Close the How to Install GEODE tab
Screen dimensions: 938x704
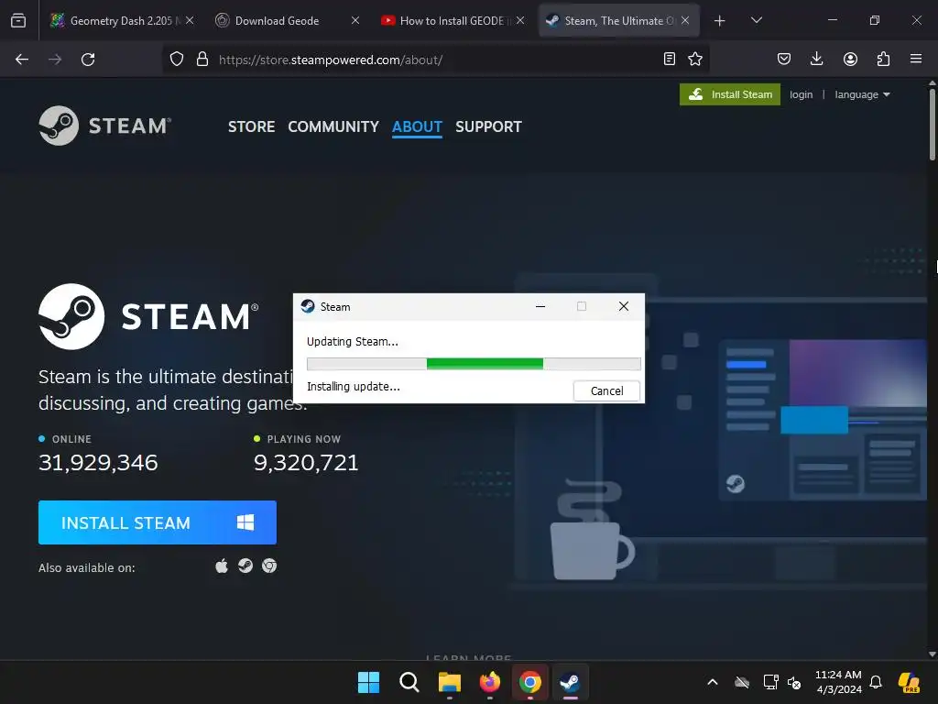[520, 20]
